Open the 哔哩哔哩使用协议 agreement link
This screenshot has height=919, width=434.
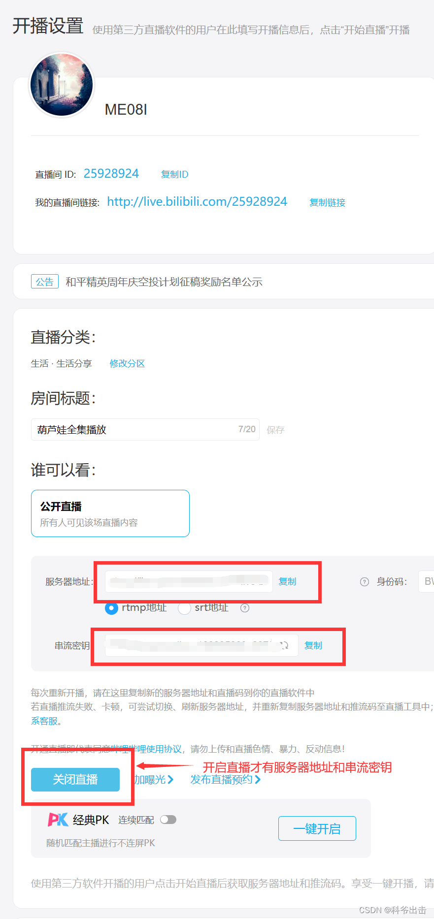pos(146,749)
